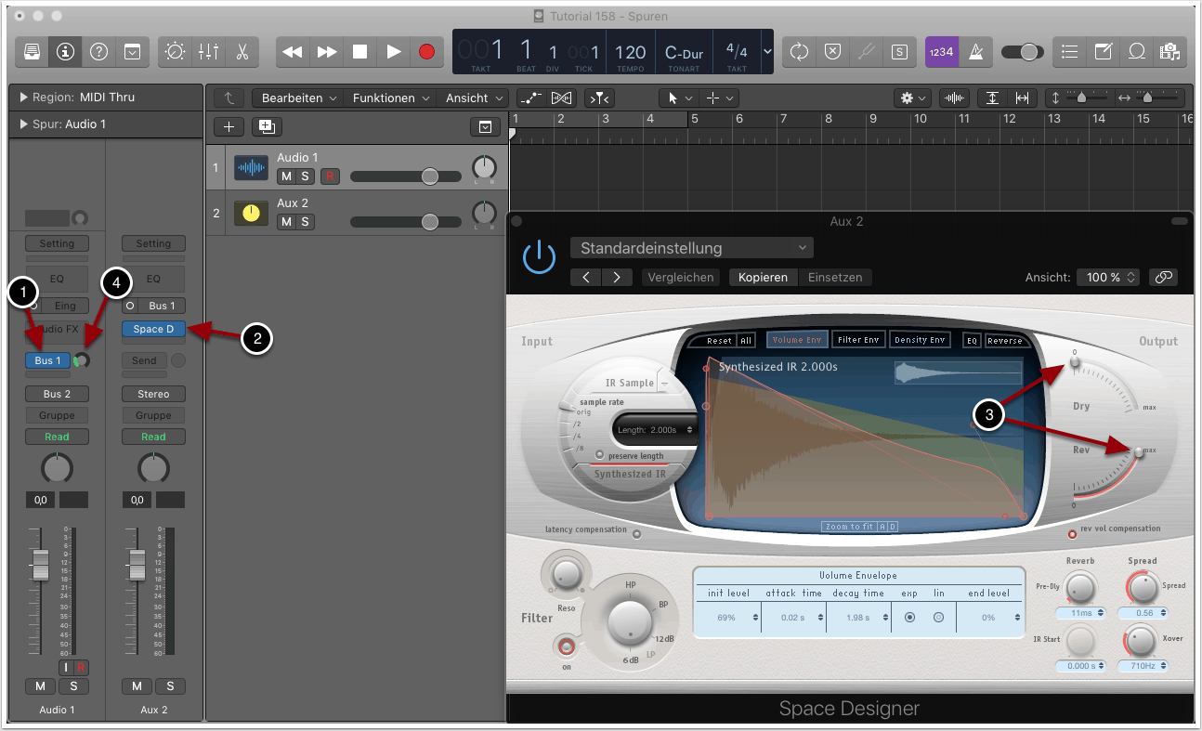The height and width of the screenshot is (731, 1202).
Task: Solo the Aux 2 track
Action: [305, 221]
